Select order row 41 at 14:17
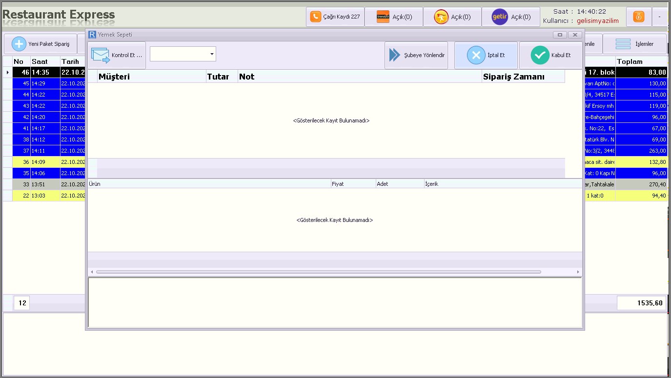Viewport: 671px width, 378px height. pyautogui.click(x=49, y=128)
